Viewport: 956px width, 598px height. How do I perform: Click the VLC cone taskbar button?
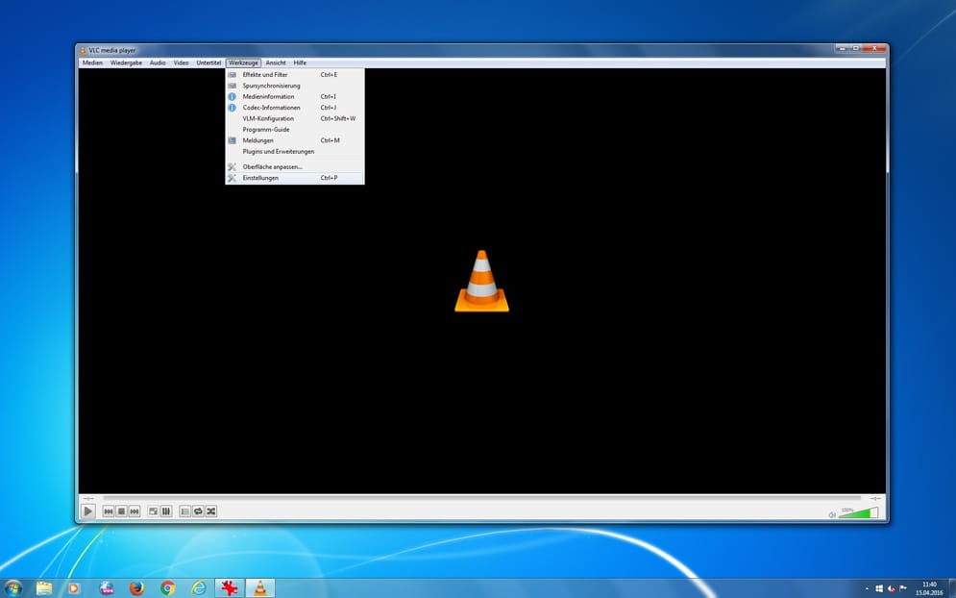pos(260,588)
